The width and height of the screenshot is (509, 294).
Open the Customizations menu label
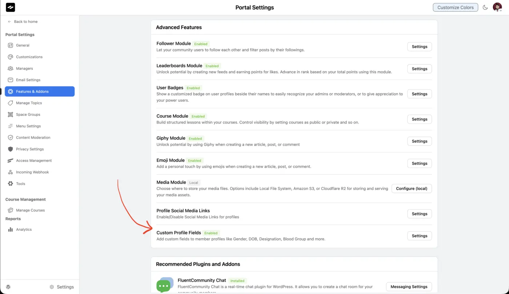[x=29, y=57]
